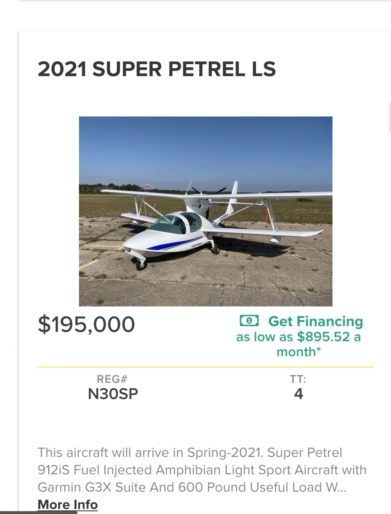Click "Garmin G3X Suite" in the description
This screenshot has width=391, height=514.
coord(92,487)
